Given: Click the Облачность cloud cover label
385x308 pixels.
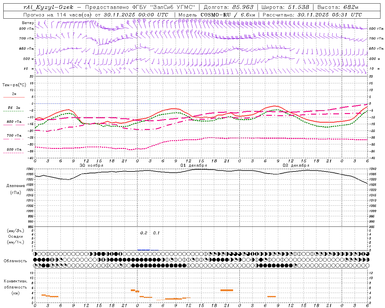Looking at the screenshot, I should pyautogui.click(x=15, y=261).
